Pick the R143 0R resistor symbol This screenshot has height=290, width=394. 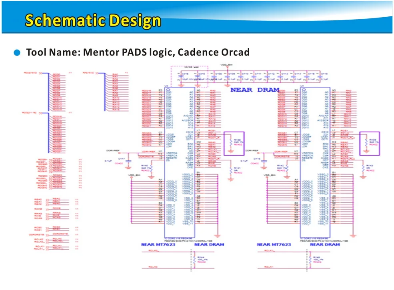click(x=363, y=168)
